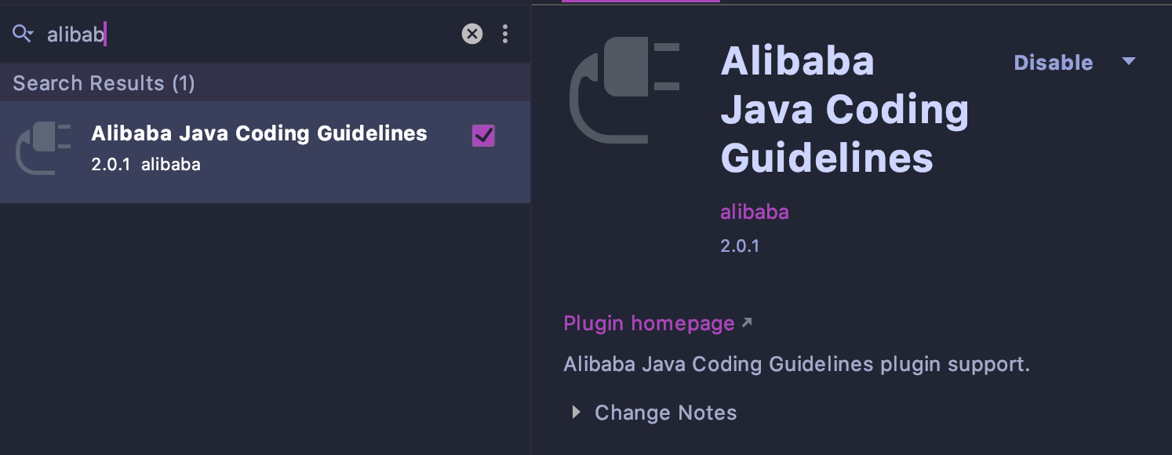Click the large Alibaba Java Coding Guidelines heading
Screen dimensions: 1172x455
pyautogui.click(x=844, y=110)
